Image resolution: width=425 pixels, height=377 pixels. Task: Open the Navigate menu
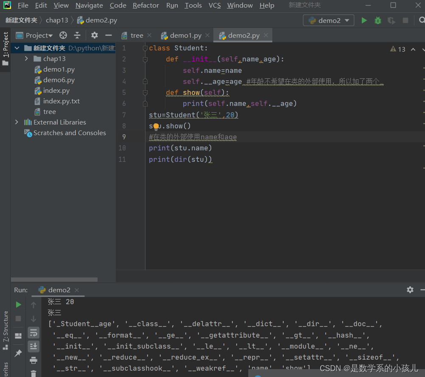click(89, 6)
